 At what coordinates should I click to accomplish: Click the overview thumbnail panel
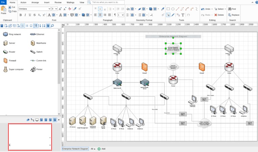tap(30, 137)
